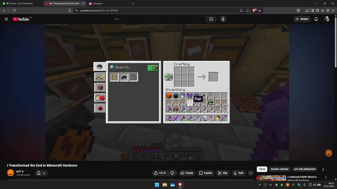Click the İndir download button
The height and width of the screenshot is (189, 337).
[239, 173]
